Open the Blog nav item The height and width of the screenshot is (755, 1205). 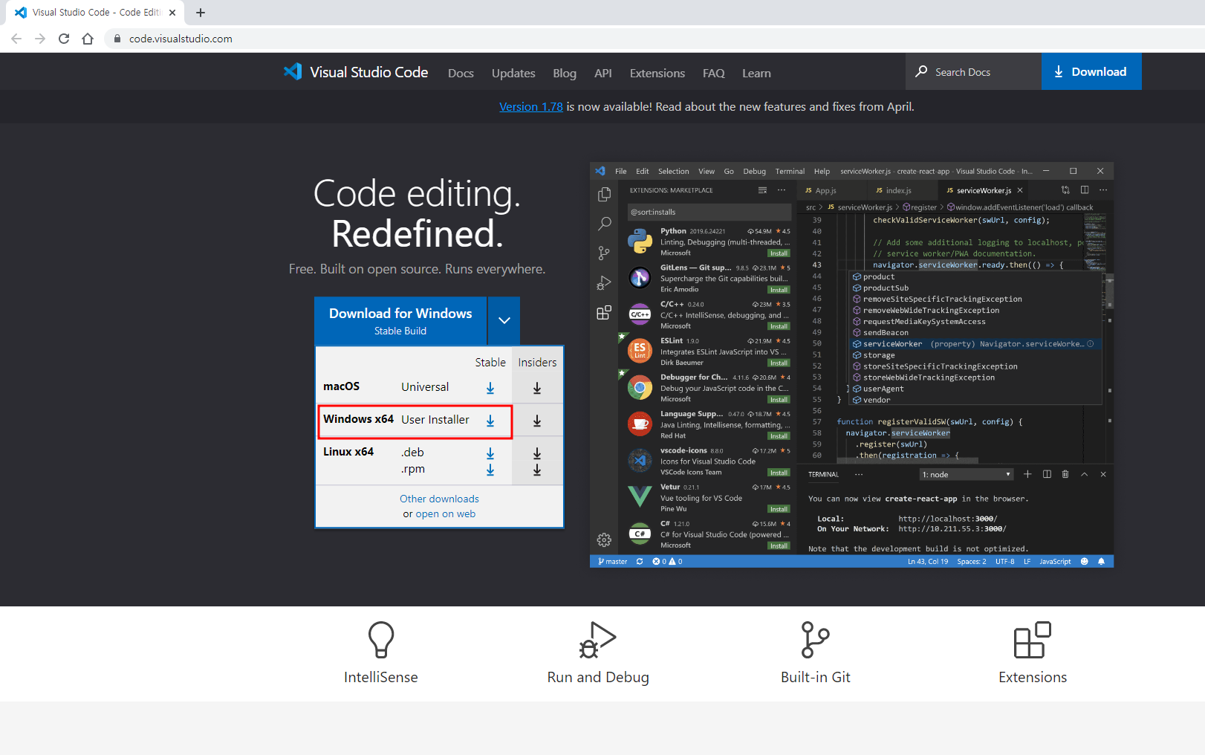[x=565, y=73]
